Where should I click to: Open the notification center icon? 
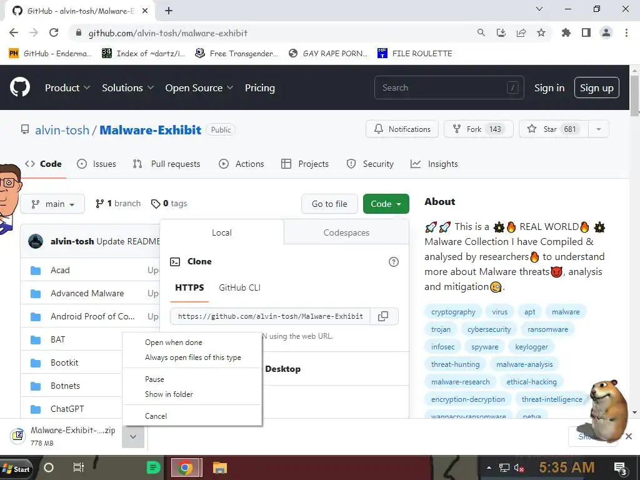pos(621,469)
